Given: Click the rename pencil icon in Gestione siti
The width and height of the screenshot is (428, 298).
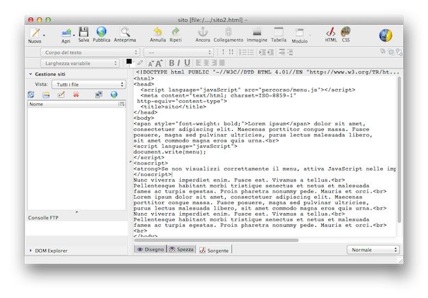Looking at the screenshot, I should pos(61,95).
